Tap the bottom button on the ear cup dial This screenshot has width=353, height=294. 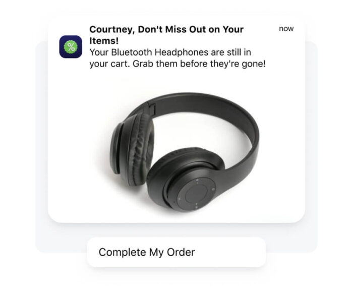(196, 206)
